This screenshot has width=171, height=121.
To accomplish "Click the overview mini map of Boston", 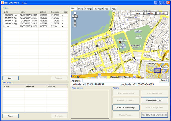I will pos(157,70).
